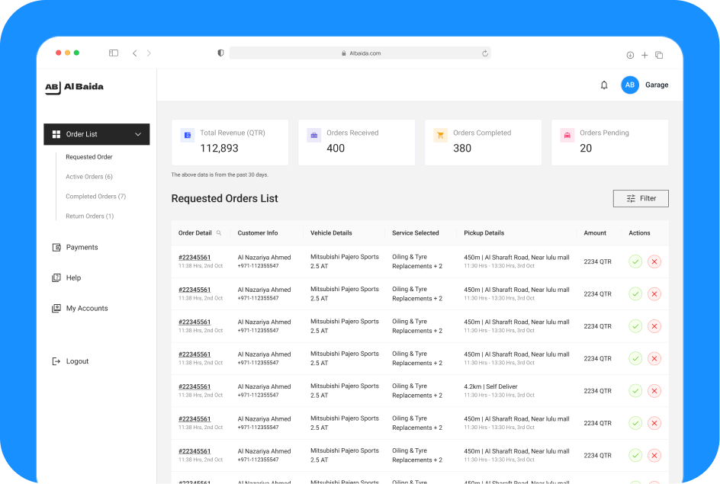Click the Requested Orders List heading
This screenshot has width=720, height=484.
tap(224, 199)
